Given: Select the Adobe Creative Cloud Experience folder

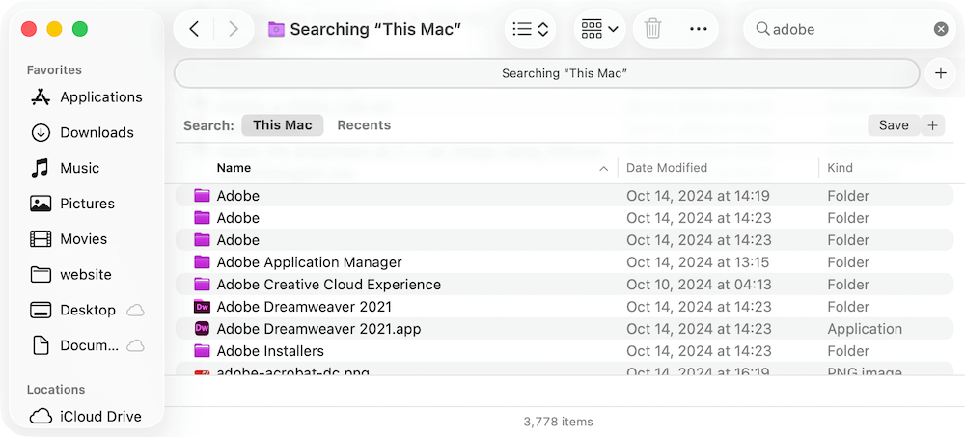Looking at the screenshot, I should click(x=565, y=285).
